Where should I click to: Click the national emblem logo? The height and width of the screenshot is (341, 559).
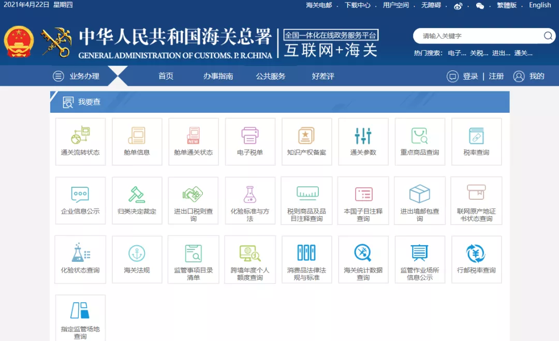click(x=19, y=42)
